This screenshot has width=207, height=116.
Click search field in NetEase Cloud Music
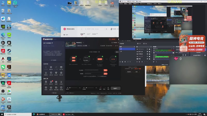click(94, 29)
